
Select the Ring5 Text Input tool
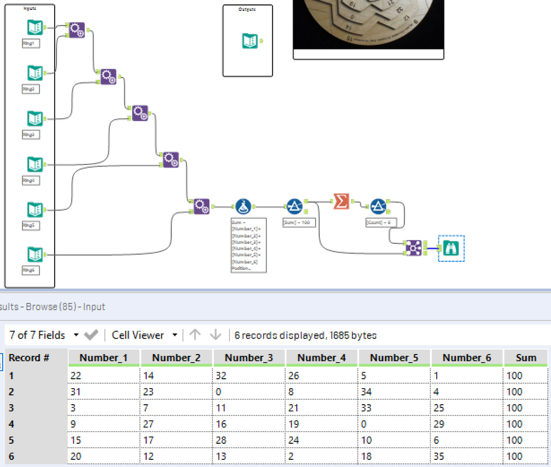(x=35, y=210)
